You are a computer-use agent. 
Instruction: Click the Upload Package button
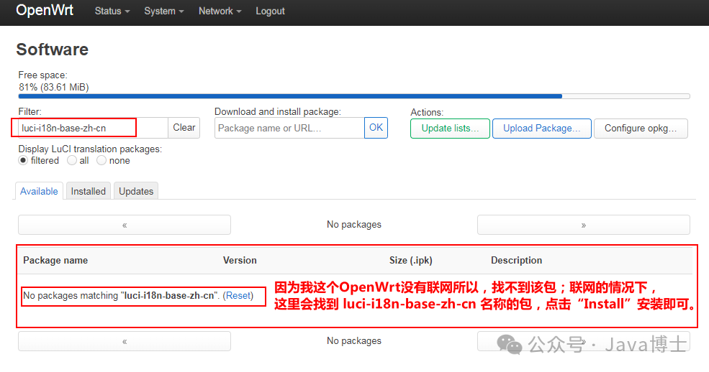(541, 129)
